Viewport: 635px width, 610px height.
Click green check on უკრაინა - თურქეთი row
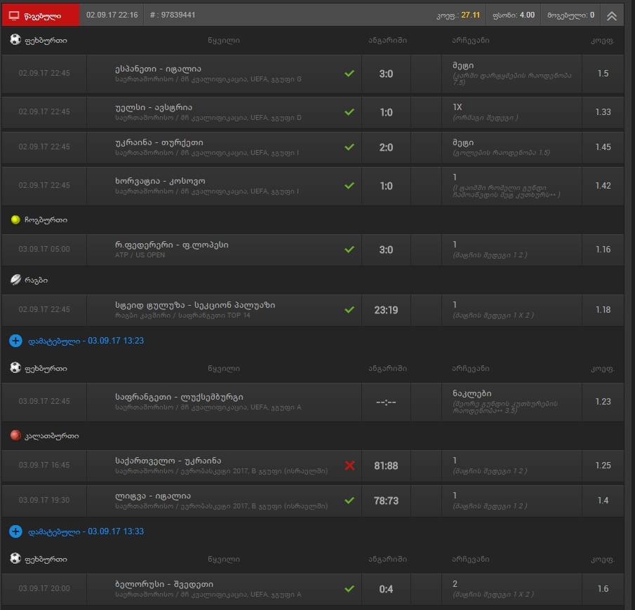(x=349, y=147)
